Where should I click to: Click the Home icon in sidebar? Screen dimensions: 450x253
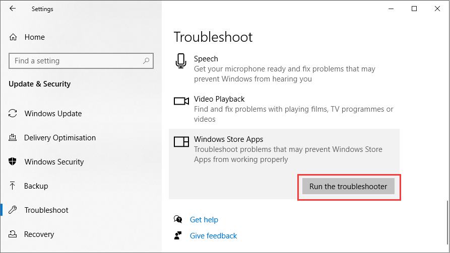pyautogui.click(x=14, y=37)
